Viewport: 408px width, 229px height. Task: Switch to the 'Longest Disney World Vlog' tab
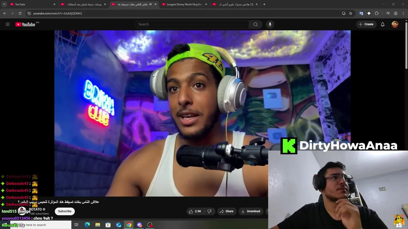click(x=185, y=4)
